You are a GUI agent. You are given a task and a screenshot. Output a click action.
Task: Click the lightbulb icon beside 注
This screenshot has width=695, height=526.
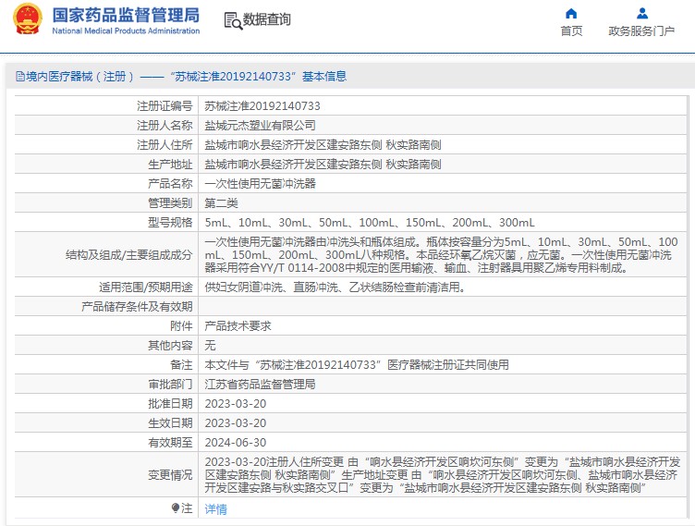coord(176,508)
